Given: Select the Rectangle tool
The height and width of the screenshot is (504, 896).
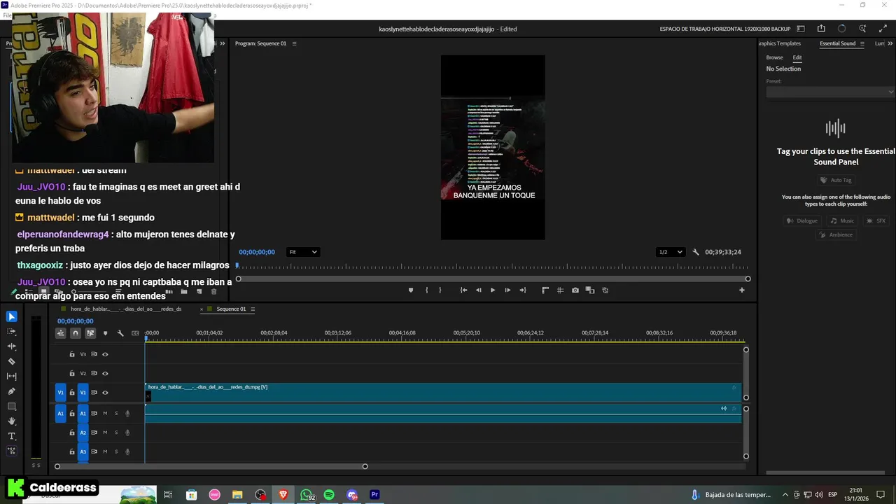Looking at the screenshot, I should point(11,406).
